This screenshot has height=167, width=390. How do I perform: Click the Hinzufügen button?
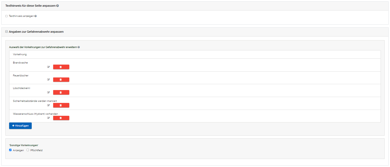[x=20, y=126]
